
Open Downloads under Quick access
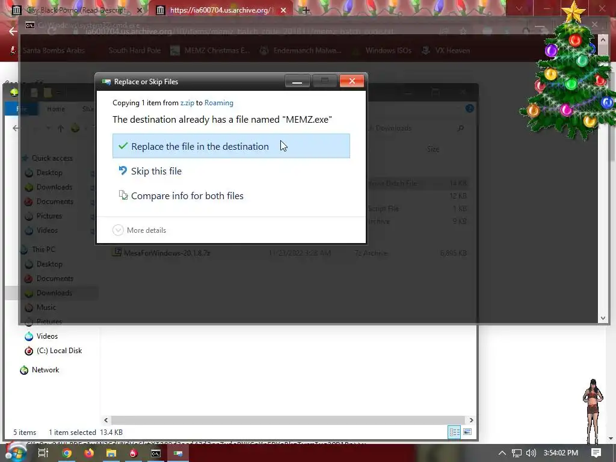[x=49, y=187]
